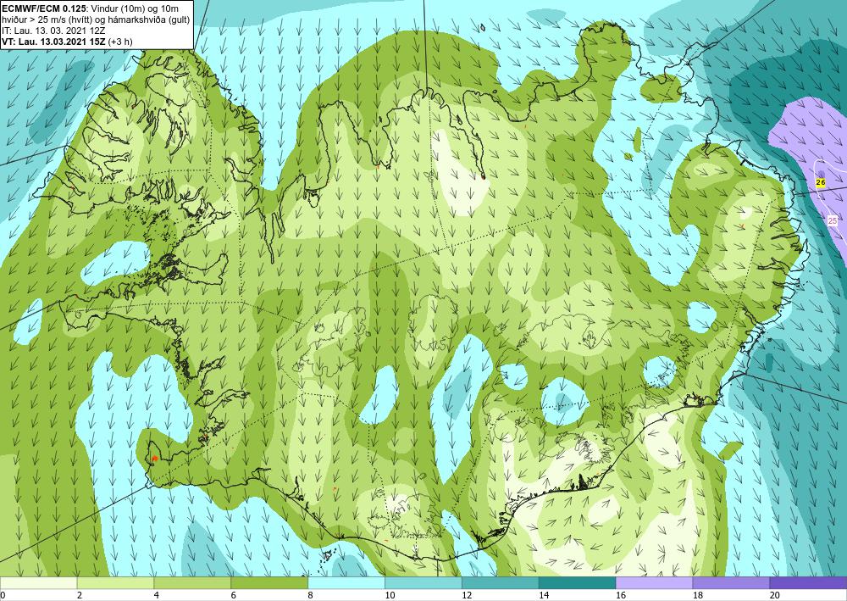Select the 10–12 m/s turquoise color band
This screenshot has width=847, height=601.
click(x=423, y=583)
